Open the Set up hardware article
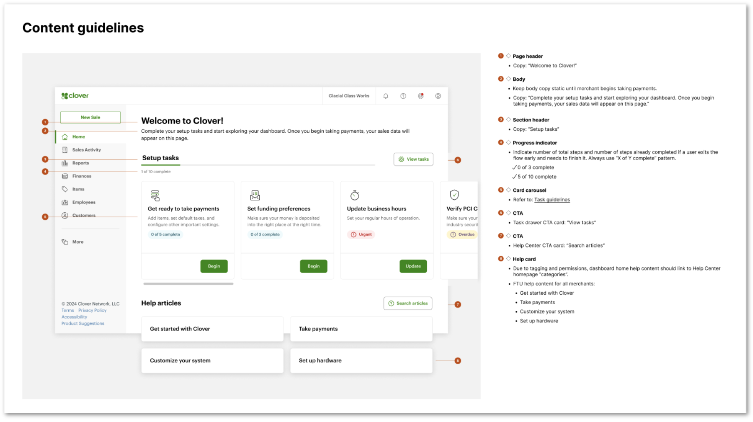Screen dimensions: 753x422 point(361,361)
